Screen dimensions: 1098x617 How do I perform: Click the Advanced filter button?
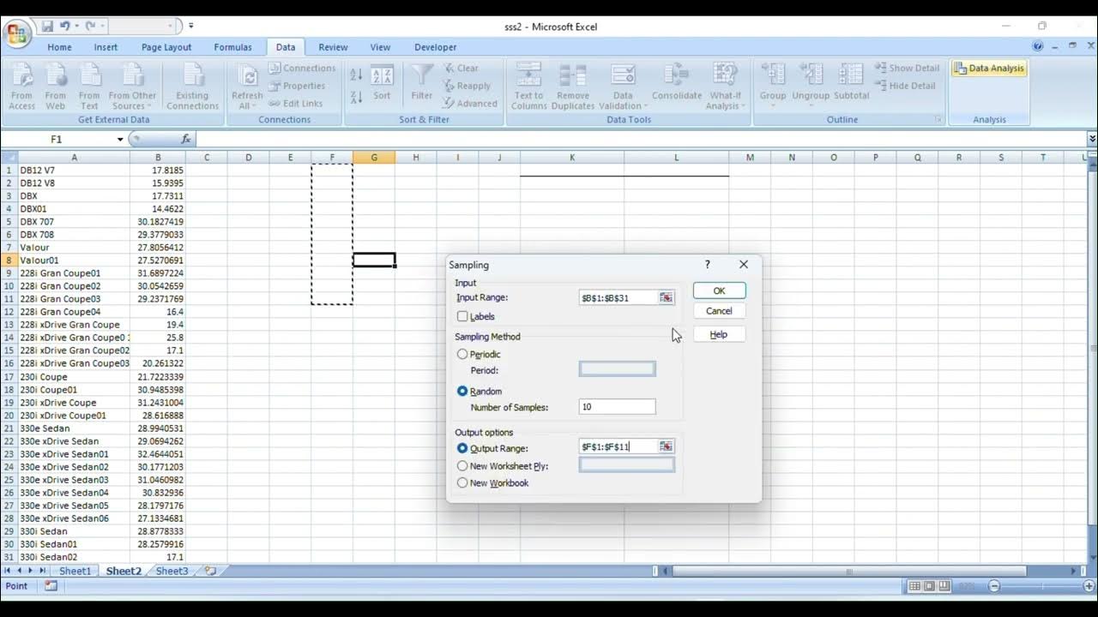470,104
